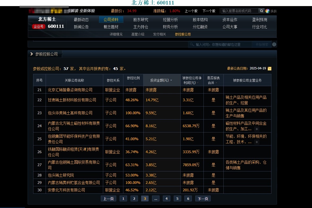The image size is (312, 208).
Task: Click company 安泰北方科技有限公司
Action: (66, 190)
